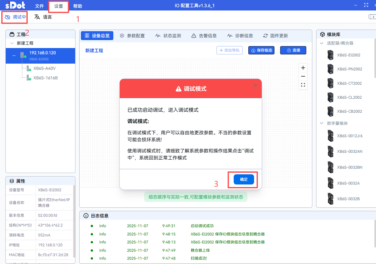Select XB6S-CT2002 adapter icon in library

click(x=330, y=83)
